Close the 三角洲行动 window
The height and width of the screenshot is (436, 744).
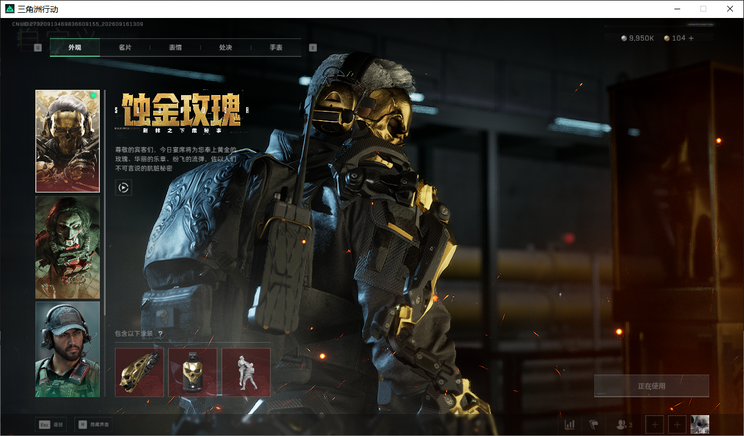pyautogui.click(x=730, y=9)
